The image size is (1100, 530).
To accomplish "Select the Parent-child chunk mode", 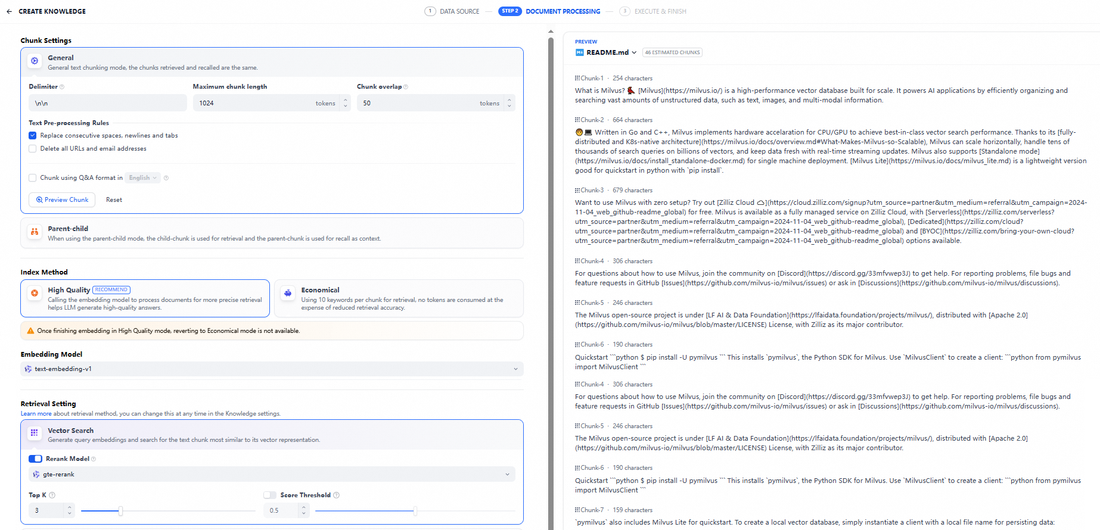I will coord(272,233).
